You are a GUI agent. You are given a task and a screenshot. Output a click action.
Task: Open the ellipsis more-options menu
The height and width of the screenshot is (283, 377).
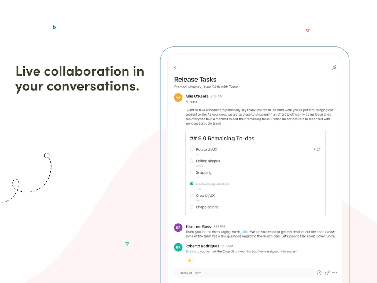point(335,273)
